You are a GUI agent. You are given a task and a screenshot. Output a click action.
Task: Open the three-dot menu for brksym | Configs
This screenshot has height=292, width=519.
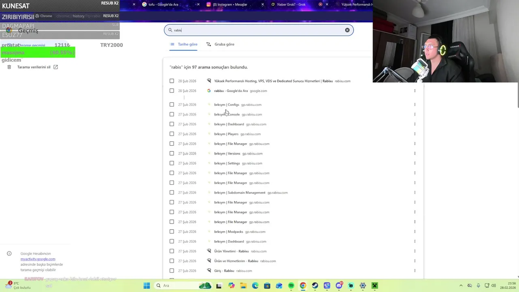pos(415,105)
